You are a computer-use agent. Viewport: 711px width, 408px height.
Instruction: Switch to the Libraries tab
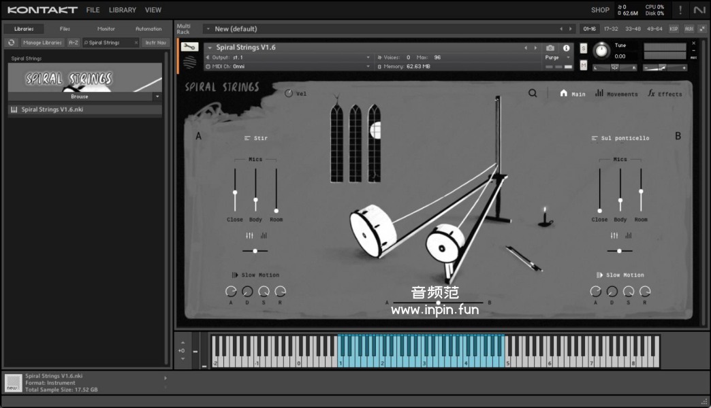pos(24,29)
